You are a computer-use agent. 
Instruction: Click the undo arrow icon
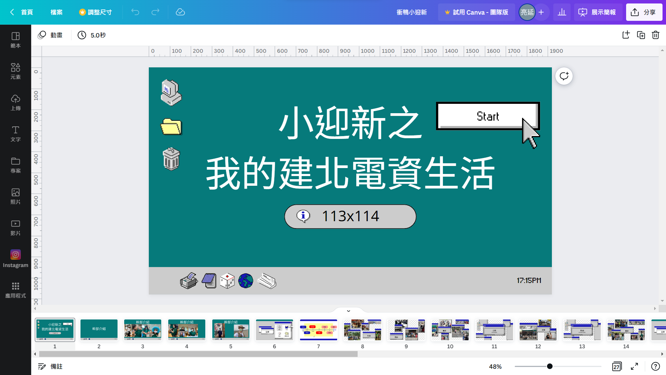coord(135,12)
